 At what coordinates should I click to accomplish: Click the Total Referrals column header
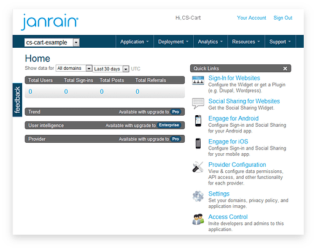point(150,80)
